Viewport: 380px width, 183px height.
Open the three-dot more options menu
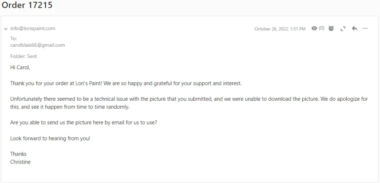(x=365, y=28)
